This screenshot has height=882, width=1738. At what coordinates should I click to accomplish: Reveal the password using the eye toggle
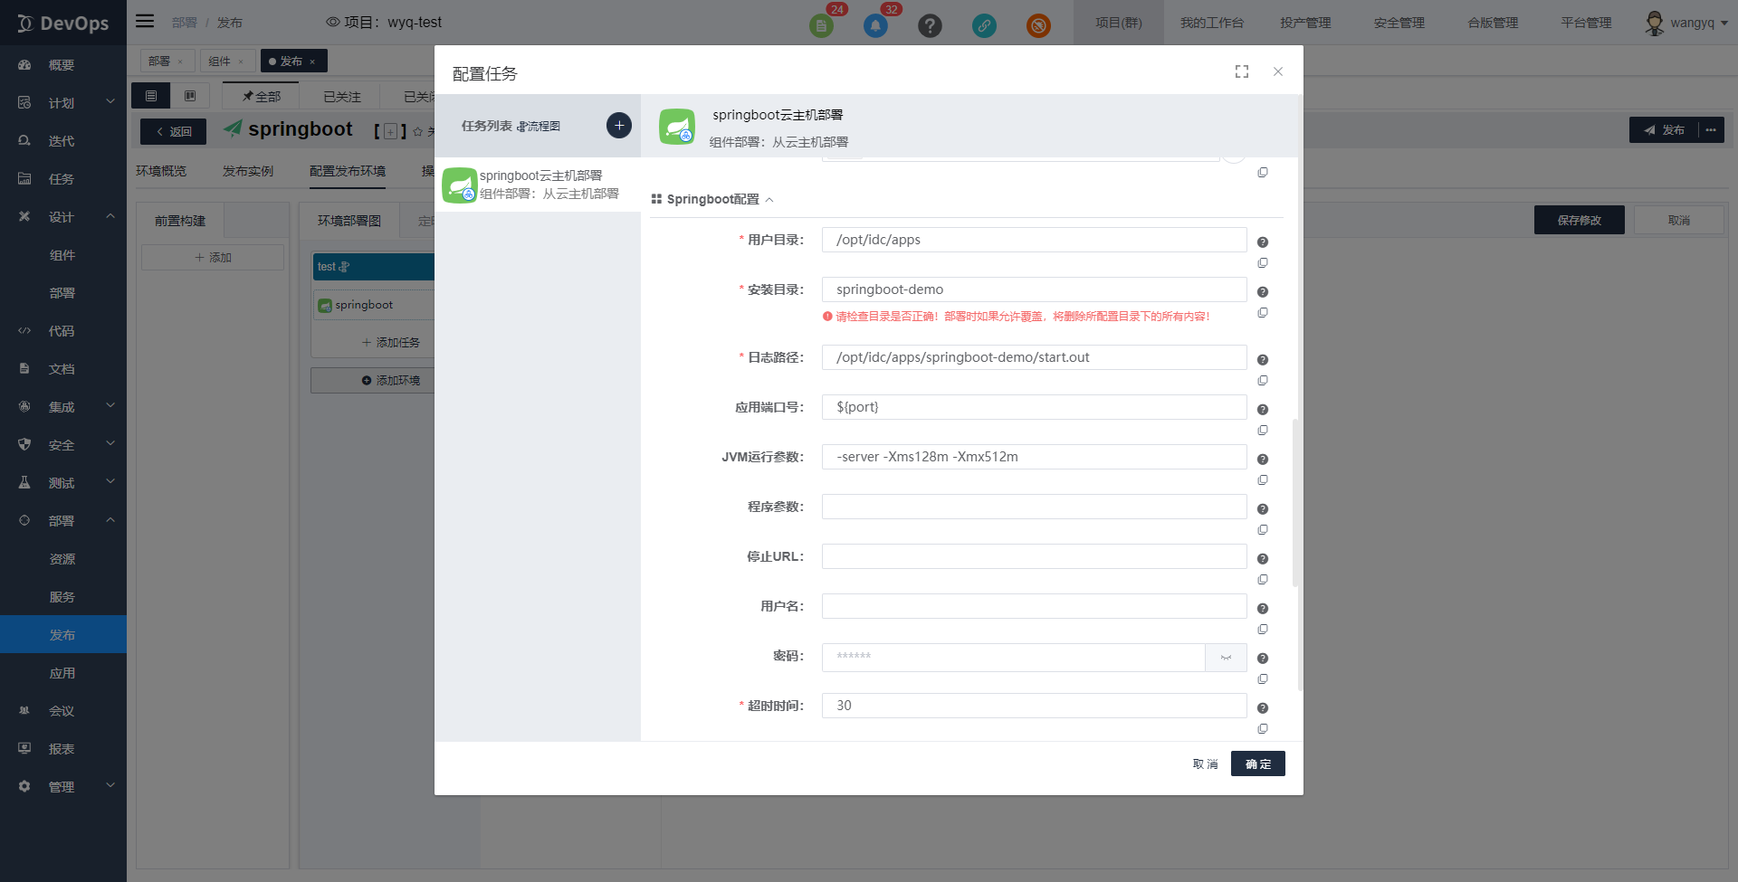[1225, 658]
